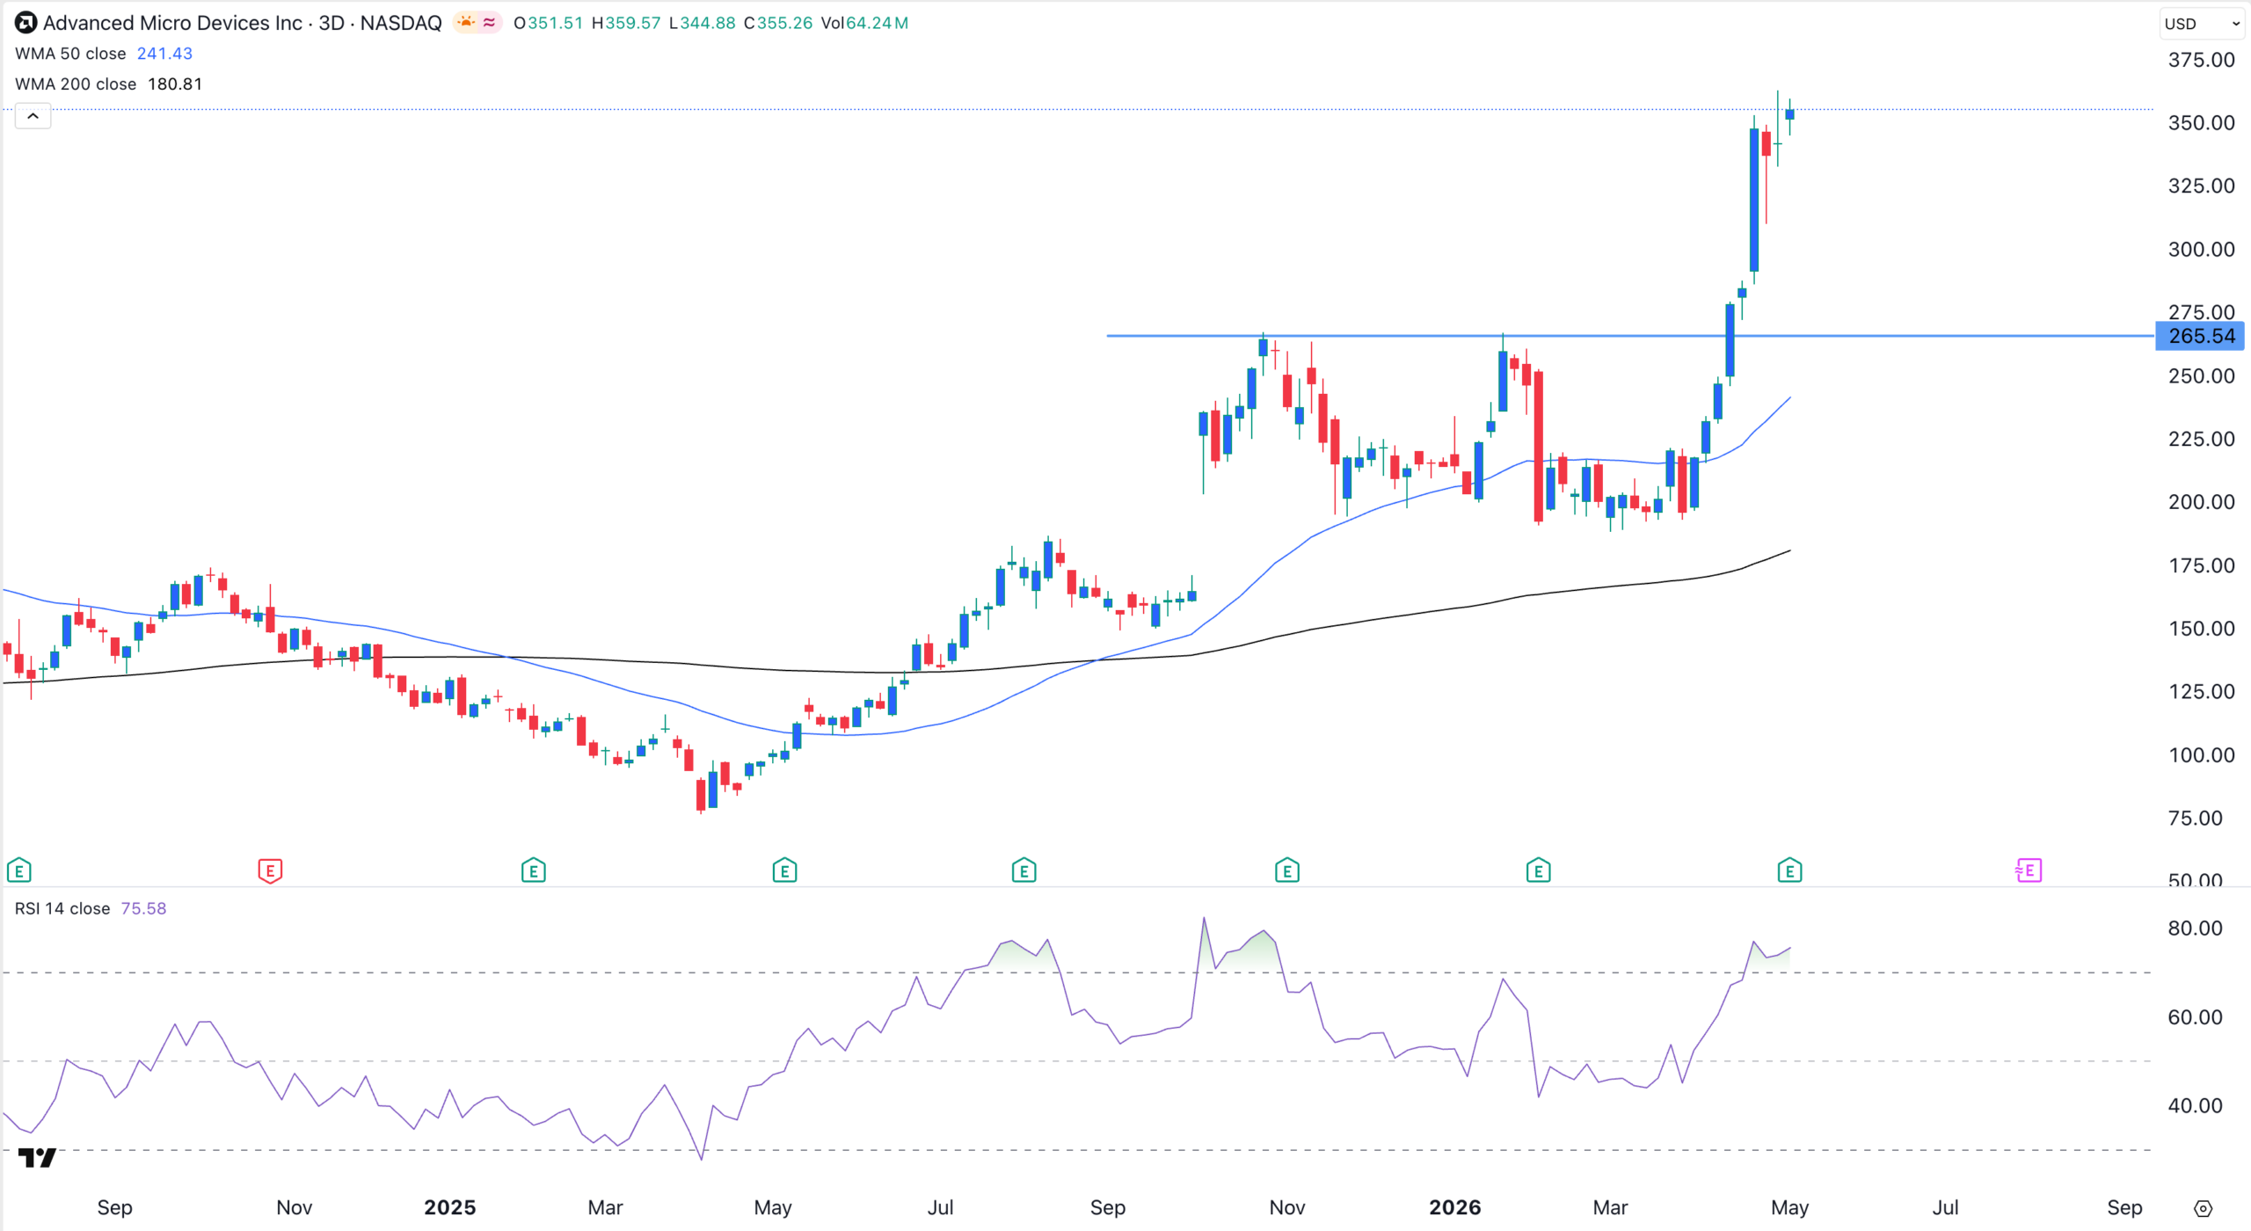Screen dimensions: 2251x1231
Task: Click the earnings marker at May 2025
Action: tap(784, 870)
